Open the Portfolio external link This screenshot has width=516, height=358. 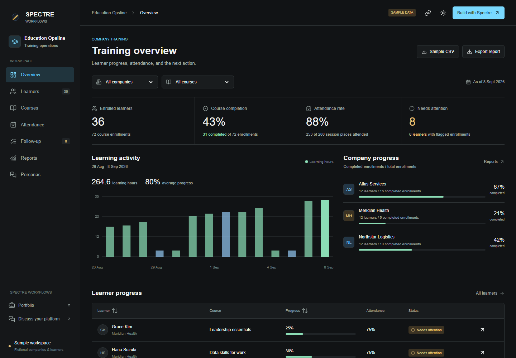[x=40, y=305]
